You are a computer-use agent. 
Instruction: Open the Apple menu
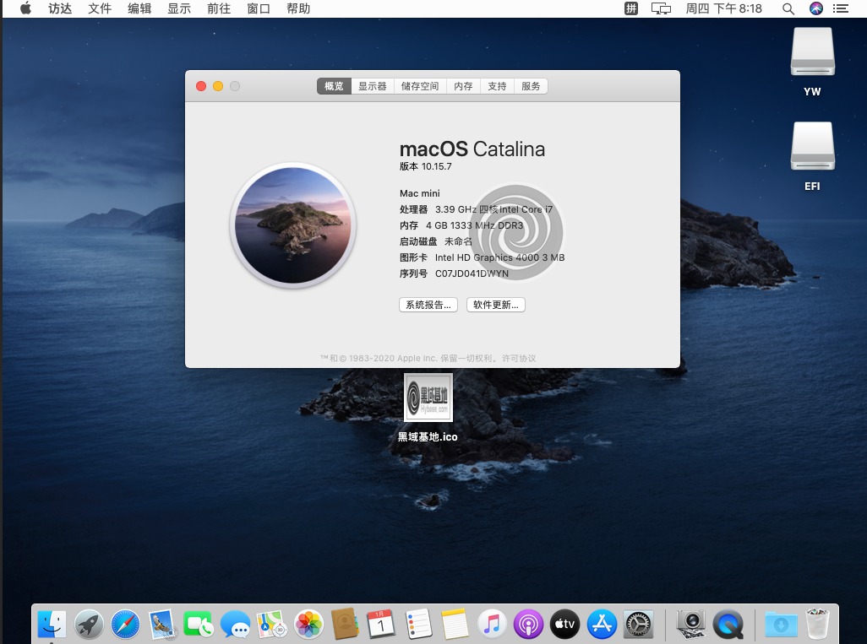click(25, 8)
